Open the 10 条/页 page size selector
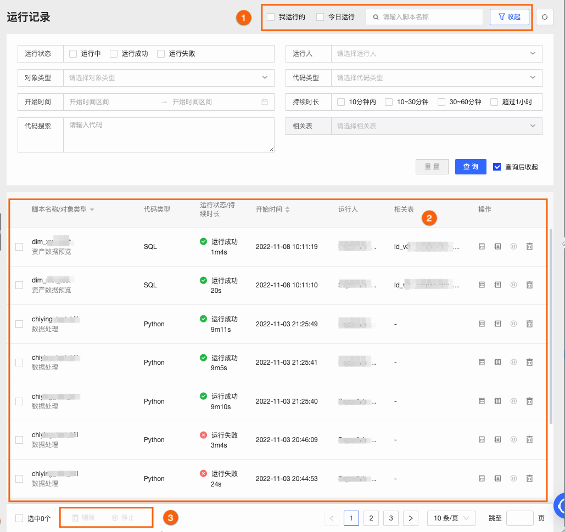 451,518
